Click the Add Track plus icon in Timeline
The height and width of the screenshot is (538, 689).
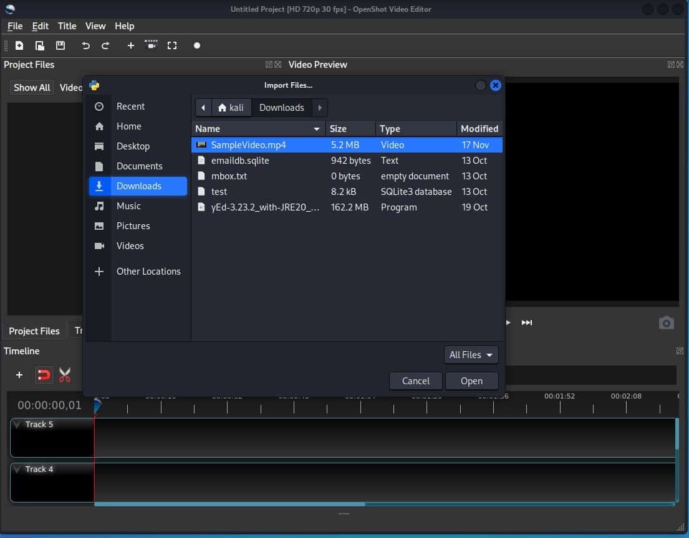(x=19, y=375)
